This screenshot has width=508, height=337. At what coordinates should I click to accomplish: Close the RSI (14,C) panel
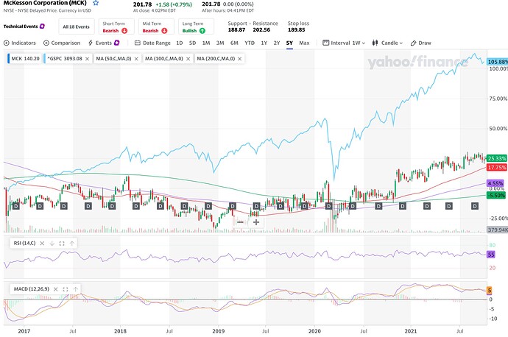42,243
